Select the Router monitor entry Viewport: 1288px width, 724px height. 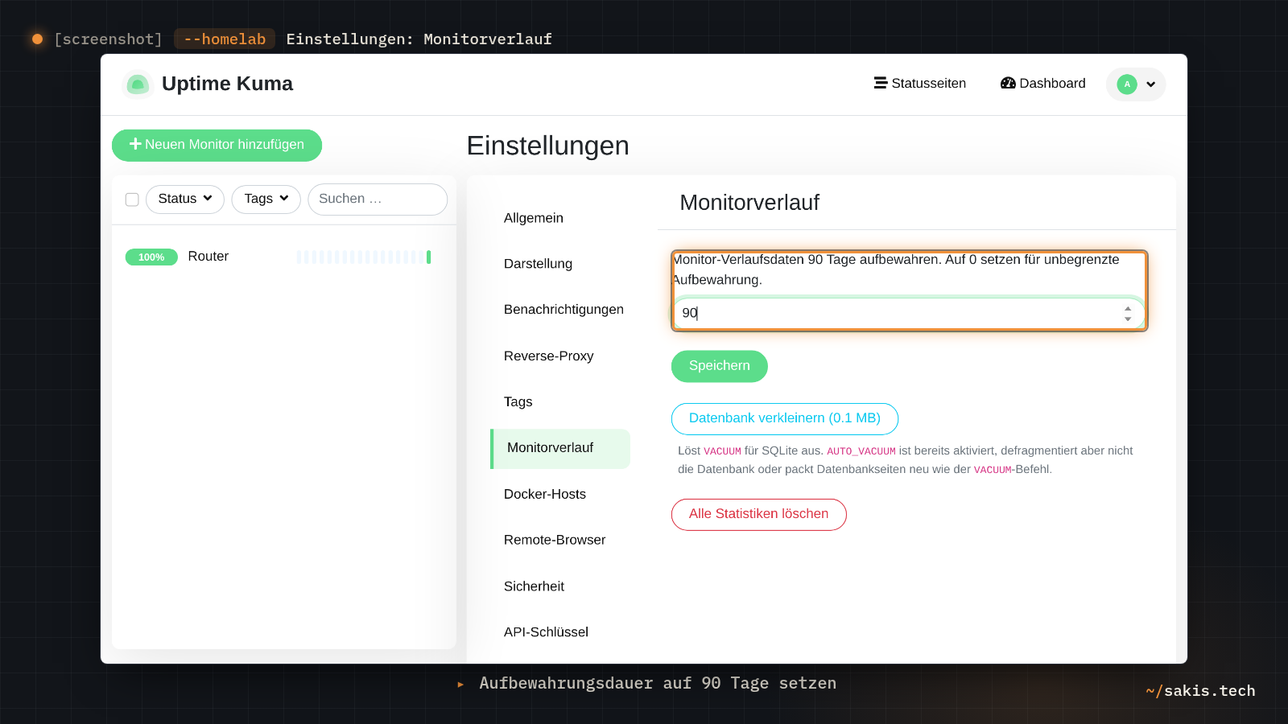(283, 257)
